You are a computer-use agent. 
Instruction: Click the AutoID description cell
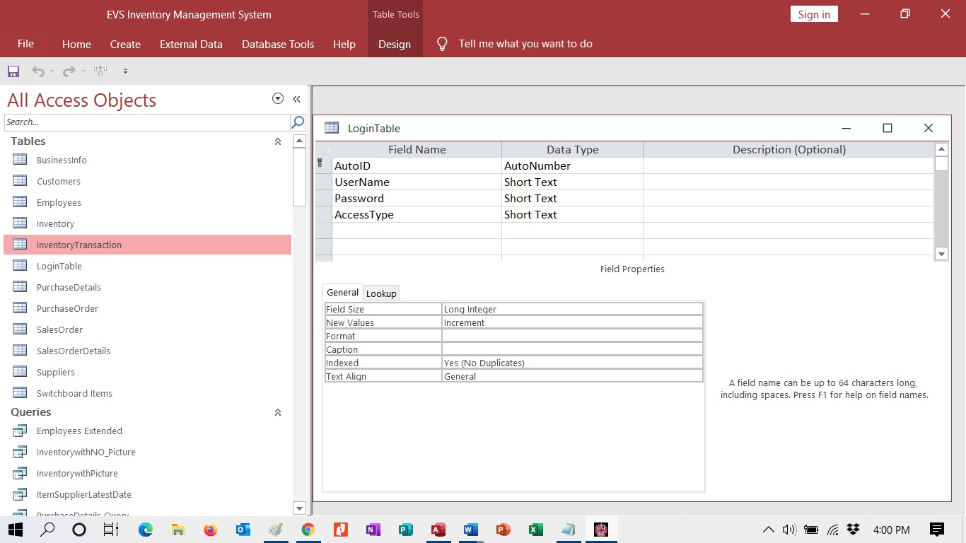click(x=788, y=165)
